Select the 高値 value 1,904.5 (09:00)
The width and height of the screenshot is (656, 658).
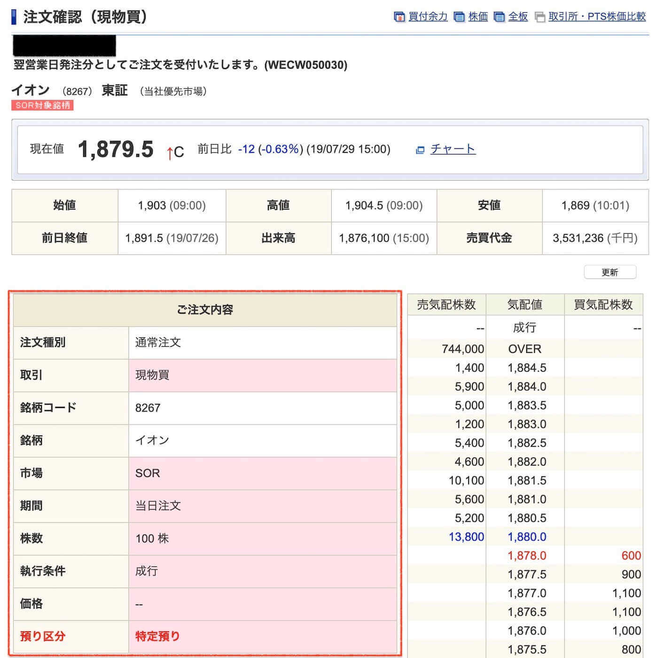tap(384, 206)
